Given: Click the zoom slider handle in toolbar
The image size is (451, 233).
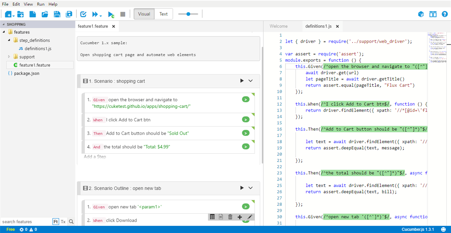Looking at the screenshot, I should pos(188,14).
